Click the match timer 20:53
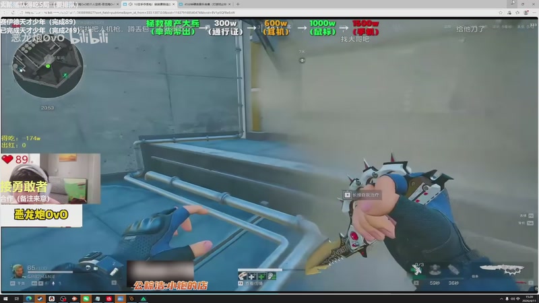The width and height of the screenshot is (539, 303). [x=47, y=108]
